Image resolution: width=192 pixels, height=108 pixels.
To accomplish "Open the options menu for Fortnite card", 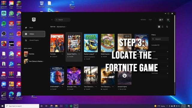I will (x=62, y=54).
